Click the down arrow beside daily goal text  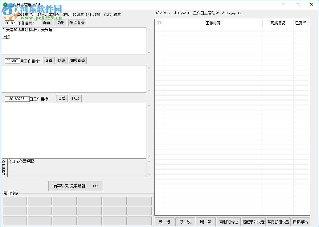pos(149,156)
